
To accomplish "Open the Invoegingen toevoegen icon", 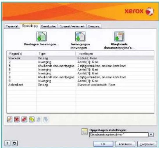I will click(80, 36).
